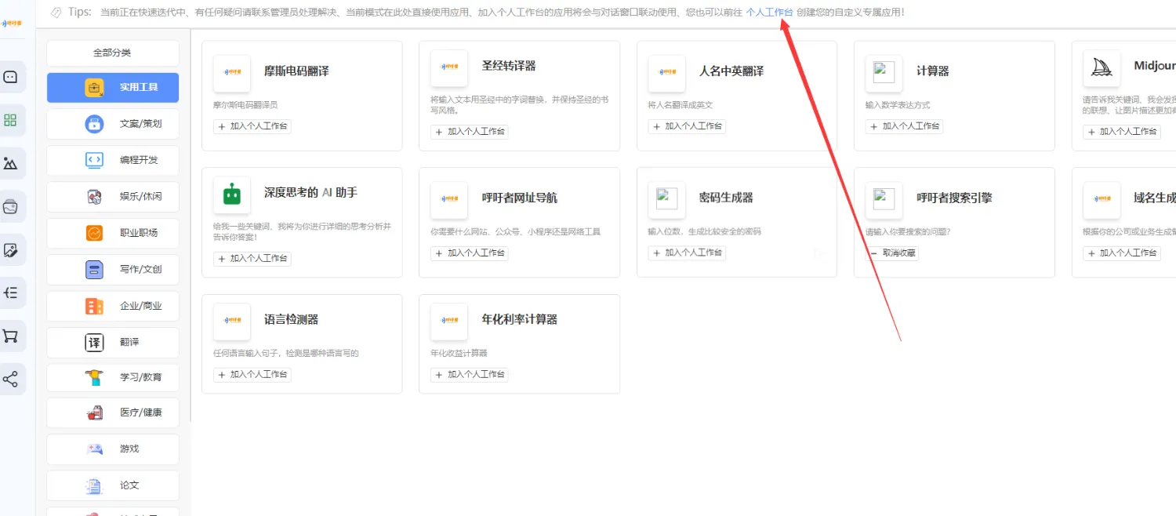Open the chat icon in left sidebar

click(11, 77)
